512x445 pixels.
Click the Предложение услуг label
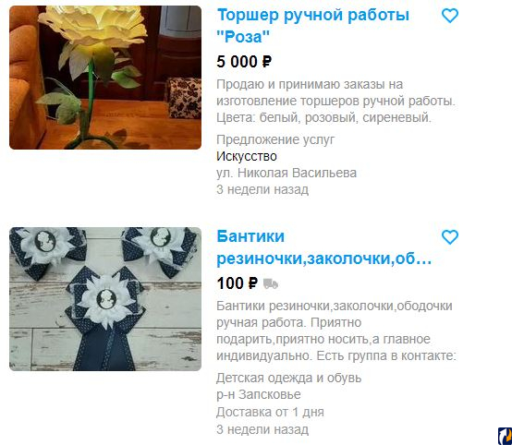(x=275, y=139)
